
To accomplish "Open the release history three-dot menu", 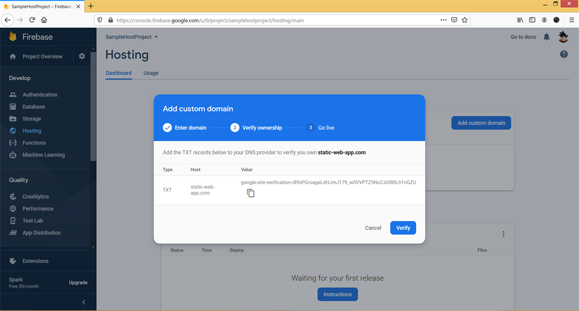I will 503,234.
